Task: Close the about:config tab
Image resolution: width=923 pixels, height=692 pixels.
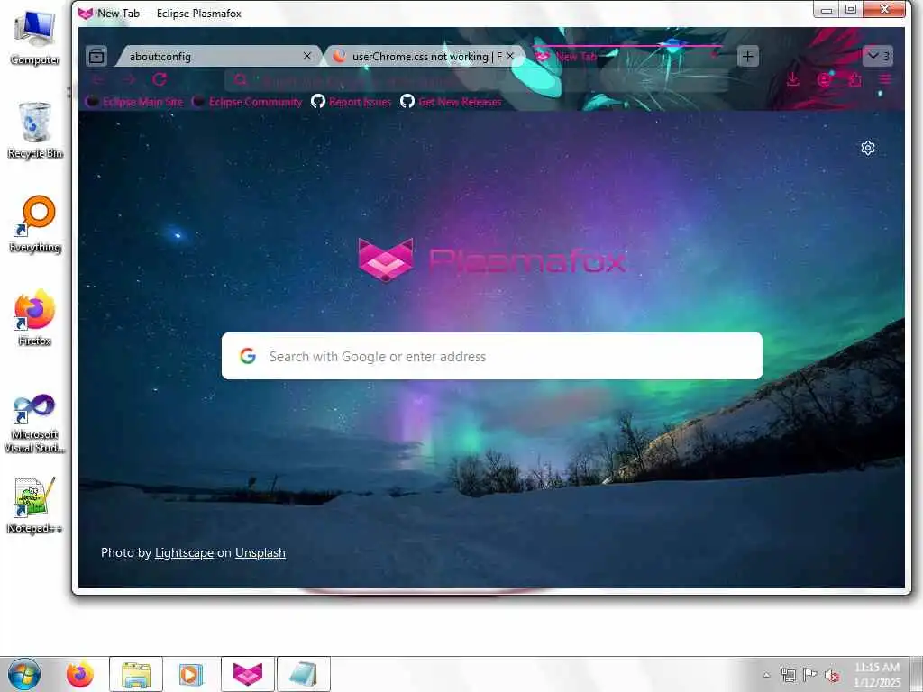Action: coord(307,56)
